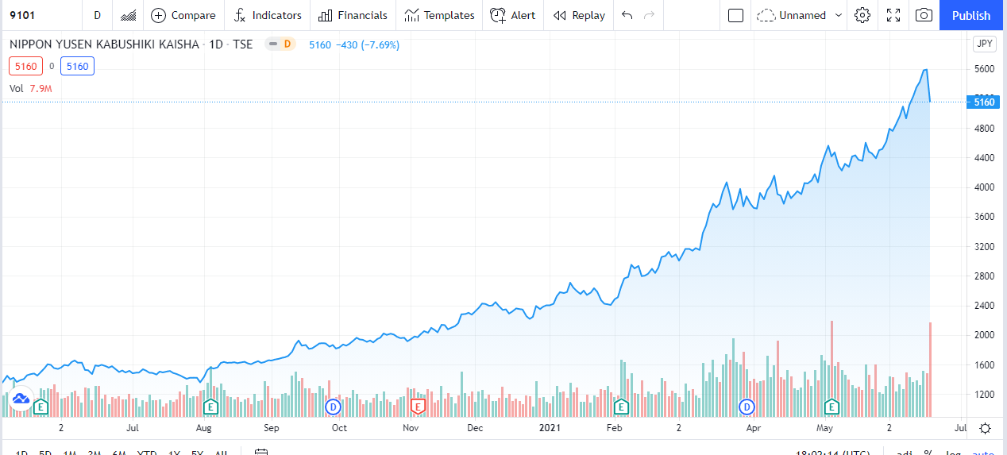
Task: Toggle auto scale at bottom right
Action: click(x=982, y=453)
